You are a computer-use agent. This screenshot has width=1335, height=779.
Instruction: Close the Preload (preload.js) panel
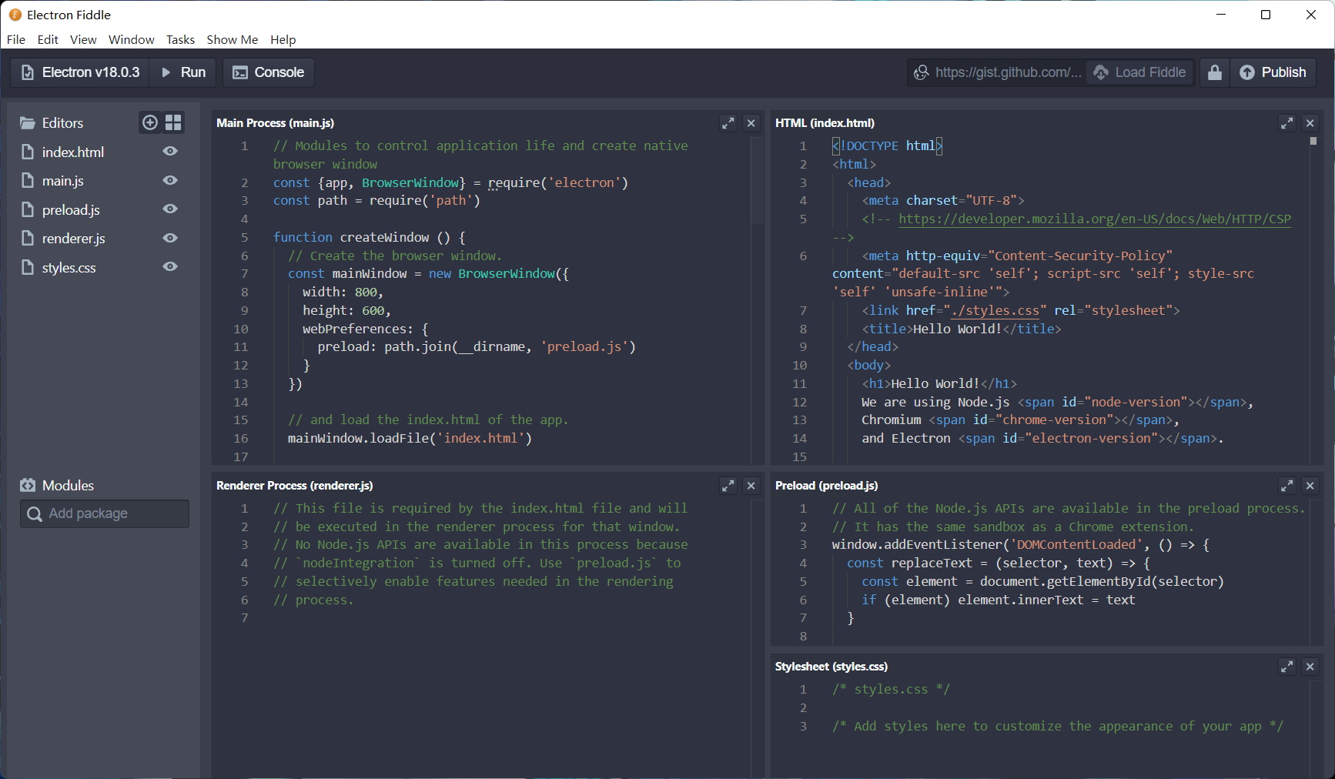coord(1310,486)
